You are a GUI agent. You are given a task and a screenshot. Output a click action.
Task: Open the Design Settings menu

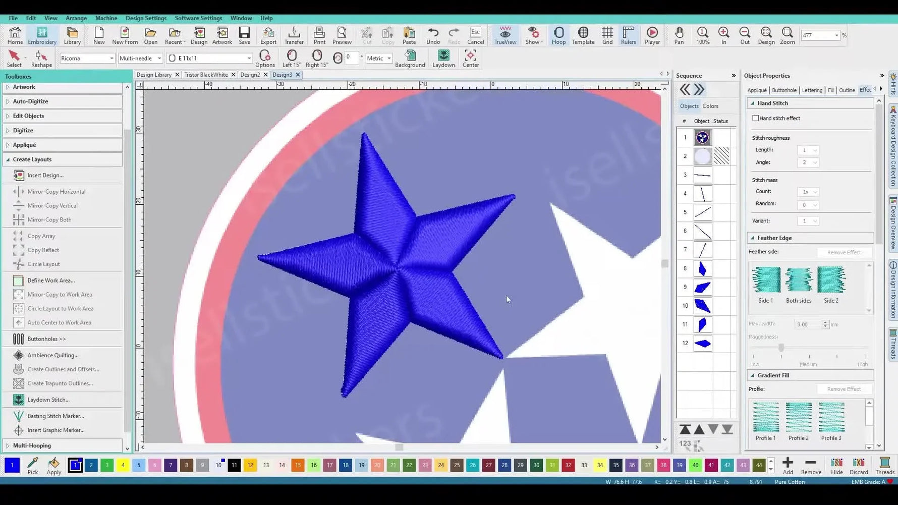pos(146,18)
